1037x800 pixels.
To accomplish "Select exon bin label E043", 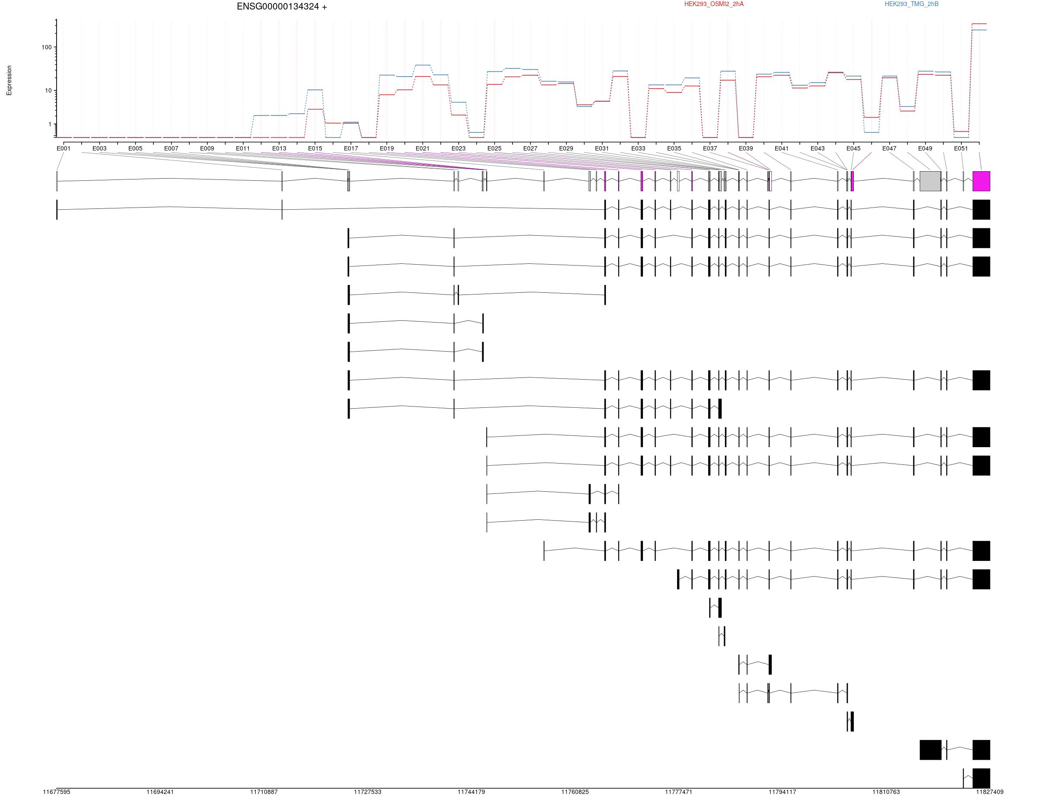I will 817,148.
